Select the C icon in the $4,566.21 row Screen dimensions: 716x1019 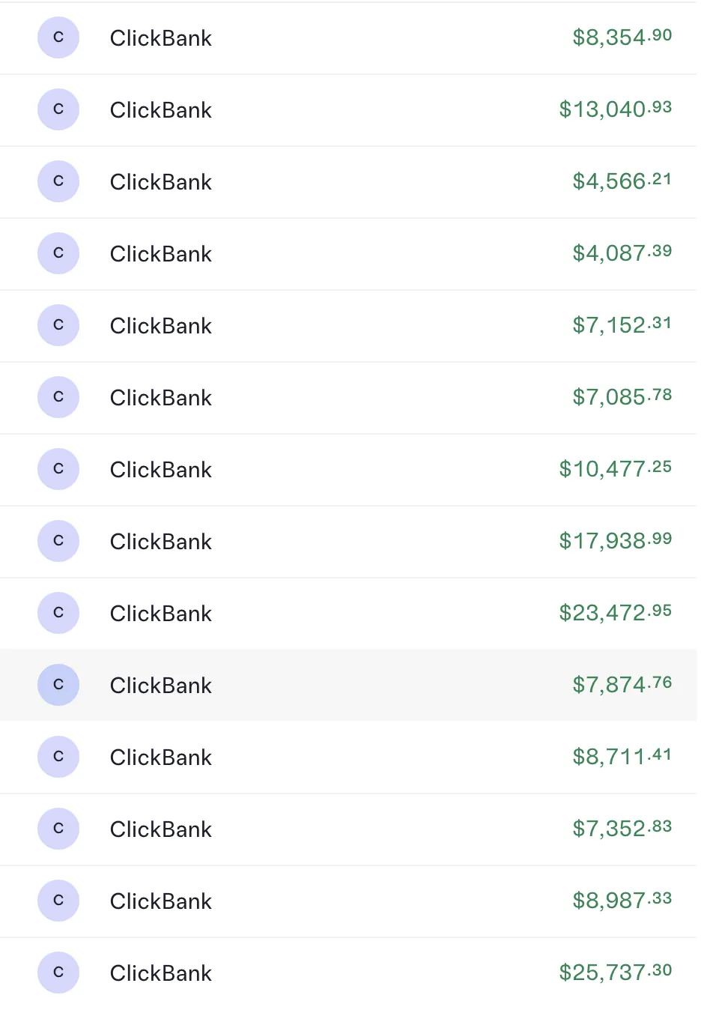click(58, 181)
